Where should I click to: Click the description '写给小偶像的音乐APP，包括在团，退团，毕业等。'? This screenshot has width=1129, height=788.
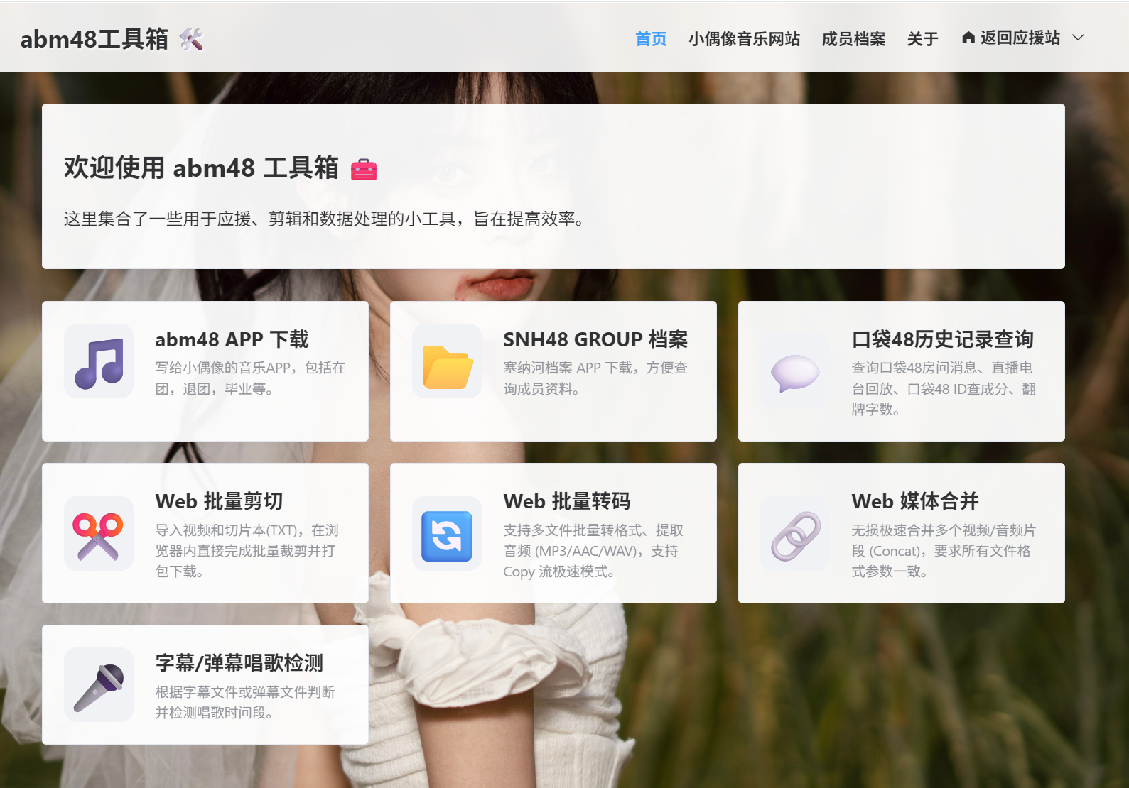tap(250, 378)
